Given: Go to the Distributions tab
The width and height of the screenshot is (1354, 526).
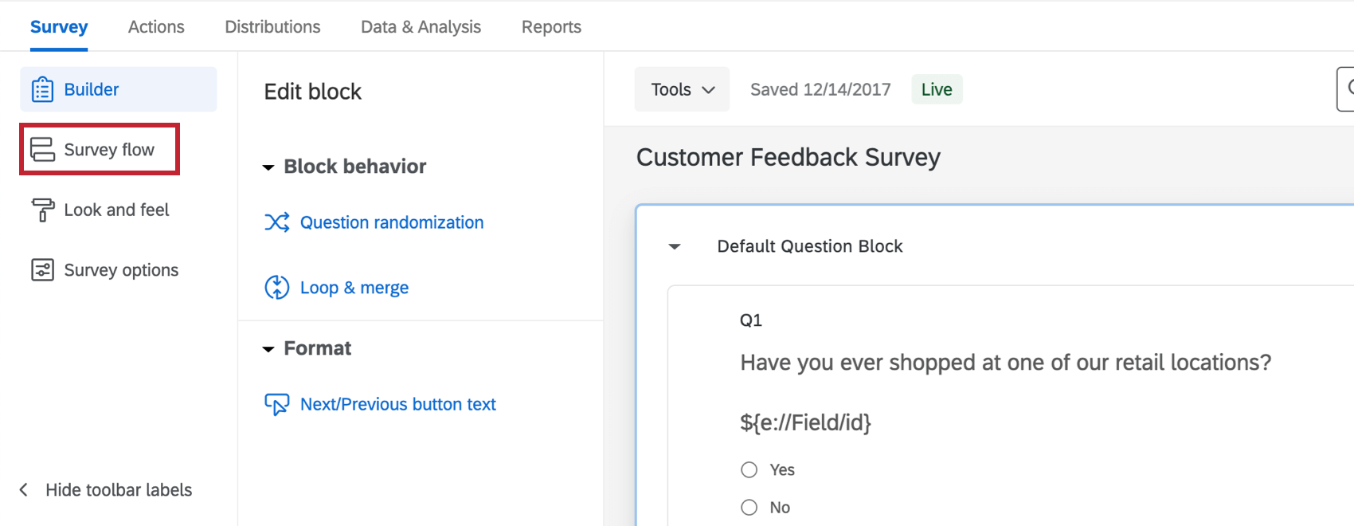Looking at the screenshot, I should coord(272,27).
